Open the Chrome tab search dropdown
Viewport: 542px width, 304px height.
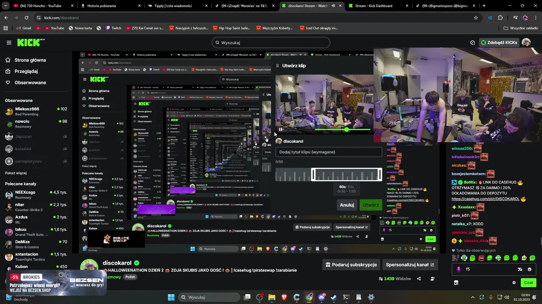6,6
